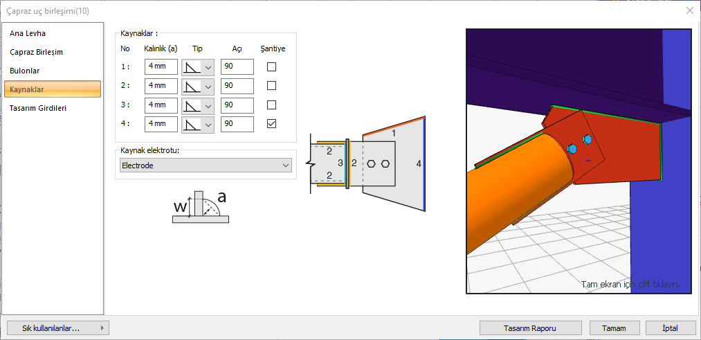Click the Tasarım Raporu button
The height and width of the screenshot is (340, 701).
coord(531,328)
